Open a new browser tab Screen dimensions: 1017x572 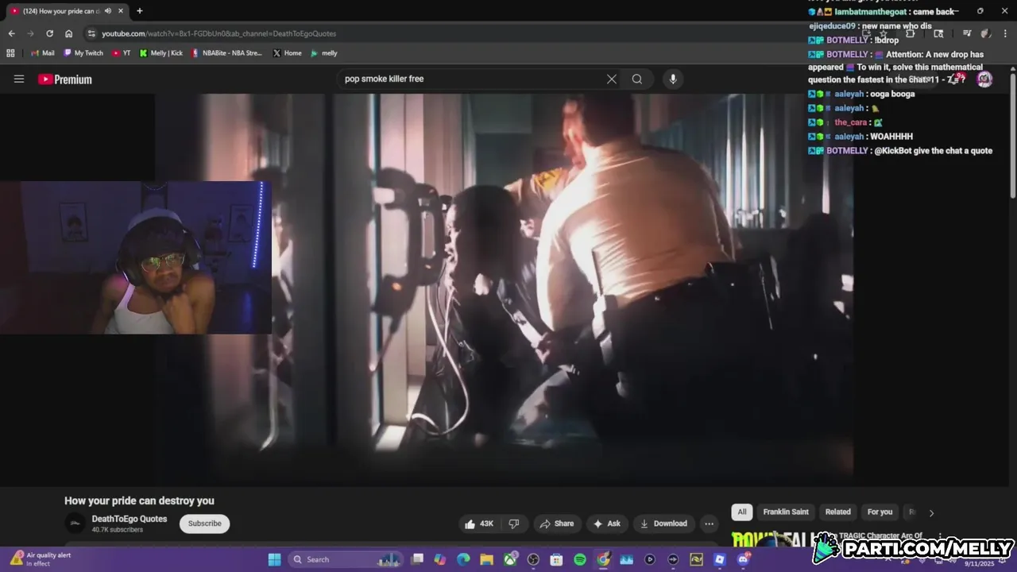pyautogui.click(x=140, y=11)
